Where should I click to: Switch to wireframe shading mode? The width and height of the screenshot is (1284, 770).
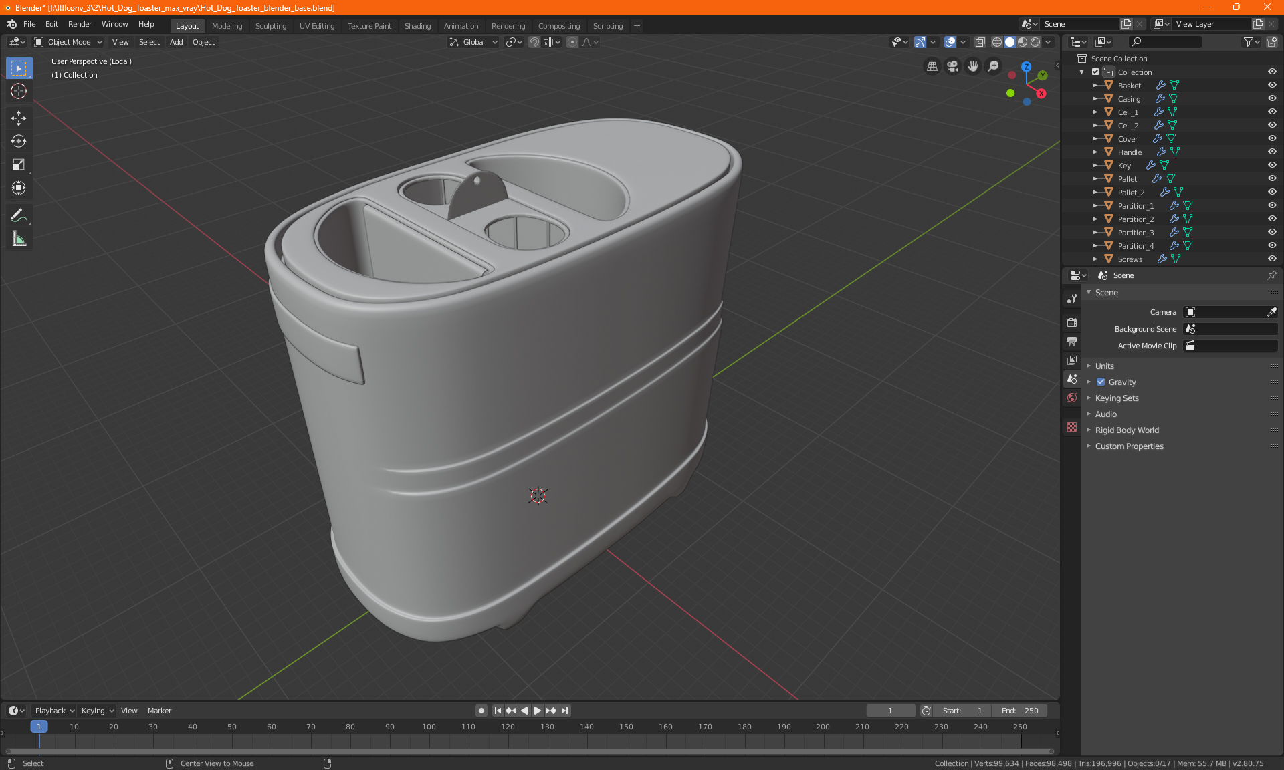pos(997,42)
